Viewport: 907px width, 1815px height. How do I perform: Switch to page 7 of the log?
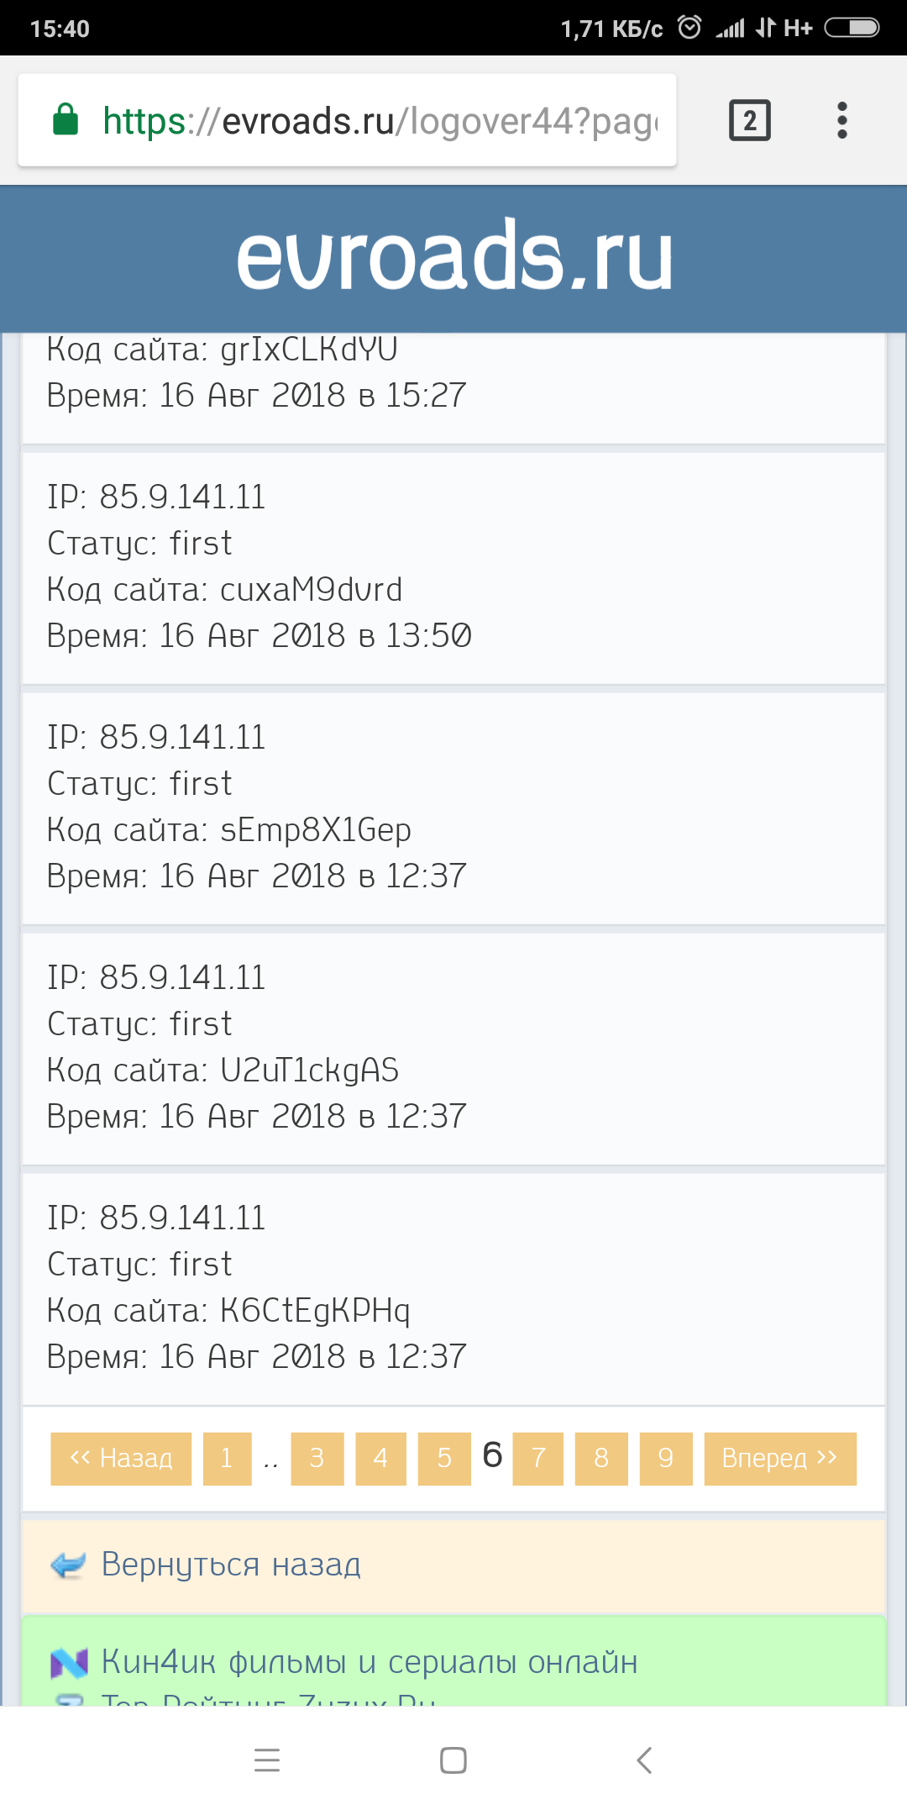coord(538,1459)
